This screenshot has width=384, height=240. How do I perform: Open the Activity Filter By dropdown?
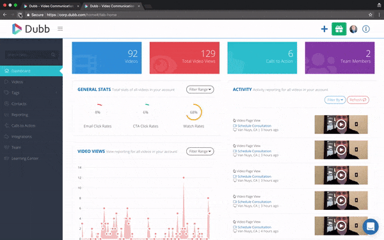pyautogui.click(x=335, y=100)
